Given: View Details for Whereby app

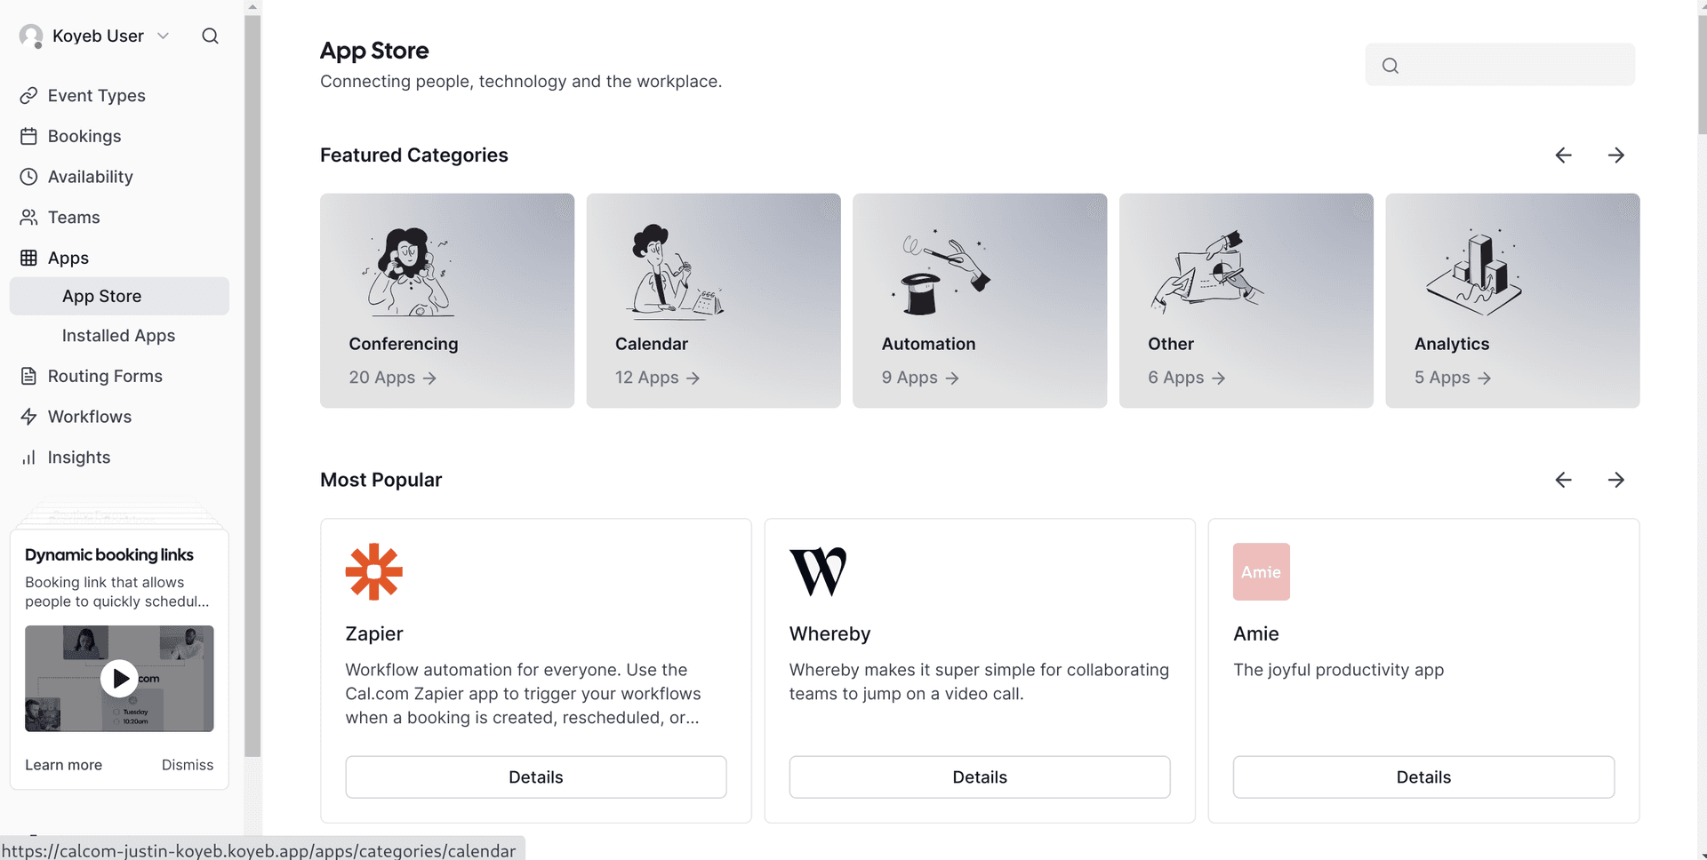Looking at the screenshot, I should coord(979,777).
